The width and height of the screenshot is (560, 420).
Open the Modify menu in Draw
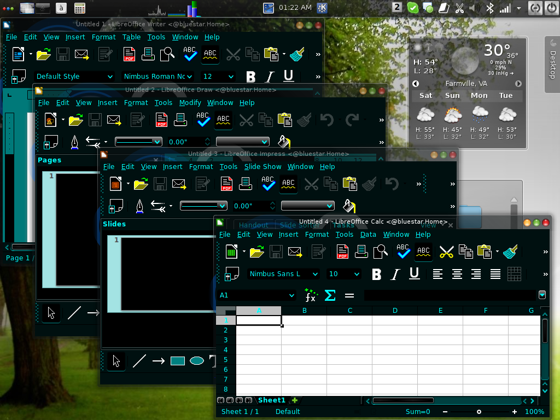tap(190, 103)
